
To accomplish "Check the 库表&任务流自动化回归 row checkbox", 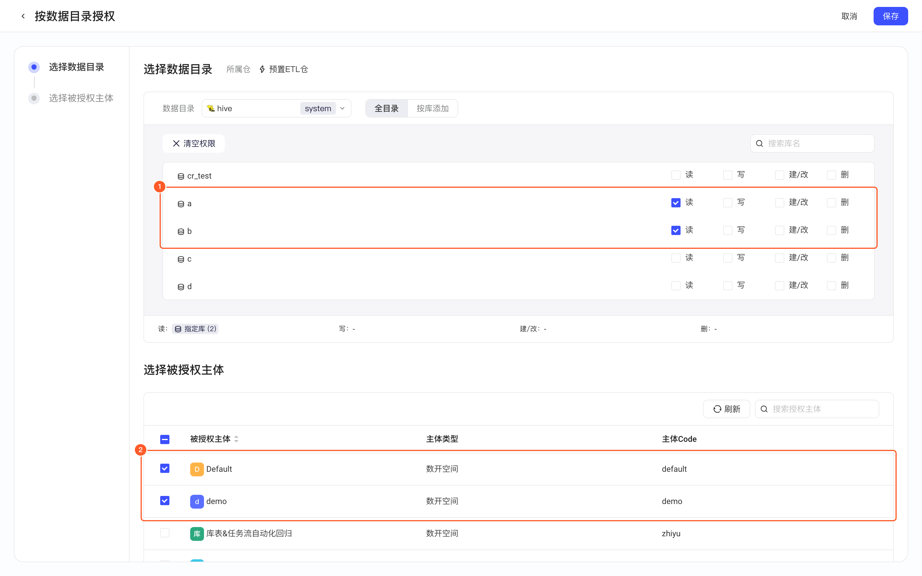I will (x=165, y=533).
